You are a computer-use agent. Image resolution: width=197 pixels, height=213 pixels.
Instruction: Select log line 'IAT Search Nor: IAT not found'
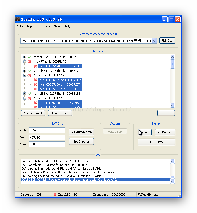tap(56, 165)
